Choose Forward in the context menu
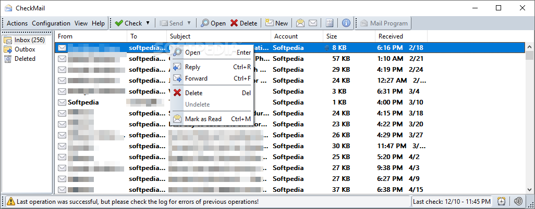 click(212, 79)
